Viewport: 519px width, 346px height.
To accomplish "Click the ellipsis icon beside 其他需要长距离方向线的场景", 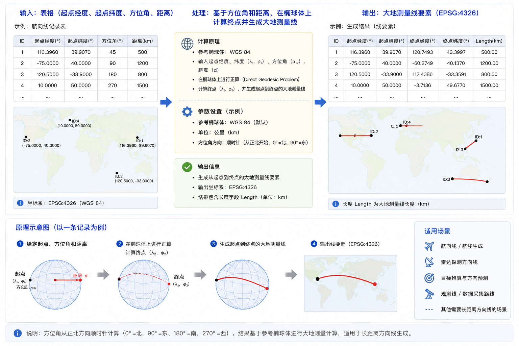I will coord(429,310).
